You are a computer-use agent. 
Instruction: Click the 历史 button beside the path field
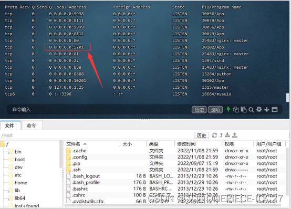[x=201, y=135]
